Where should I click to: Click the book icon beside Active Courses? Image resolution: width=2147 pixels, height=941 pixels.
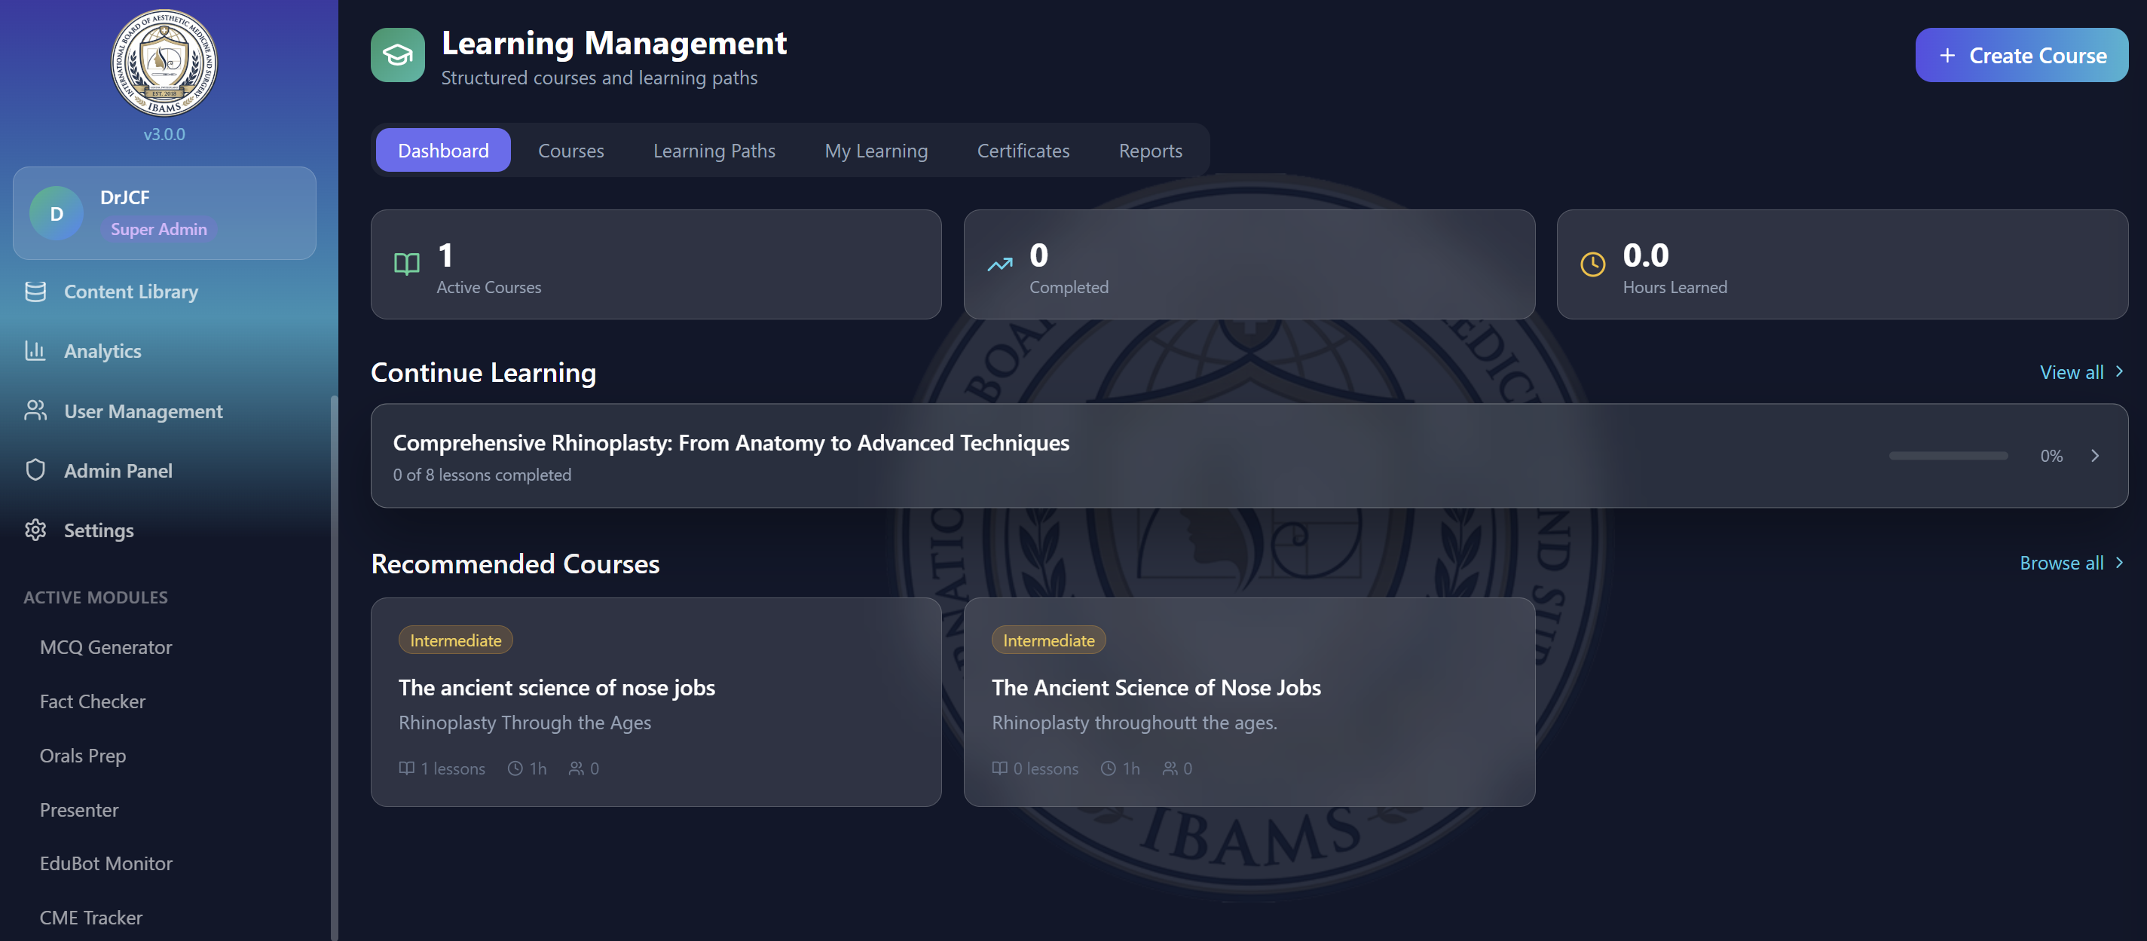pos(407,265)
